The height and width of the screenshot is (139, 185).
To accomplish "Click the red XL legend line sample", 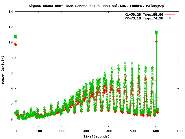I will 170,14.
